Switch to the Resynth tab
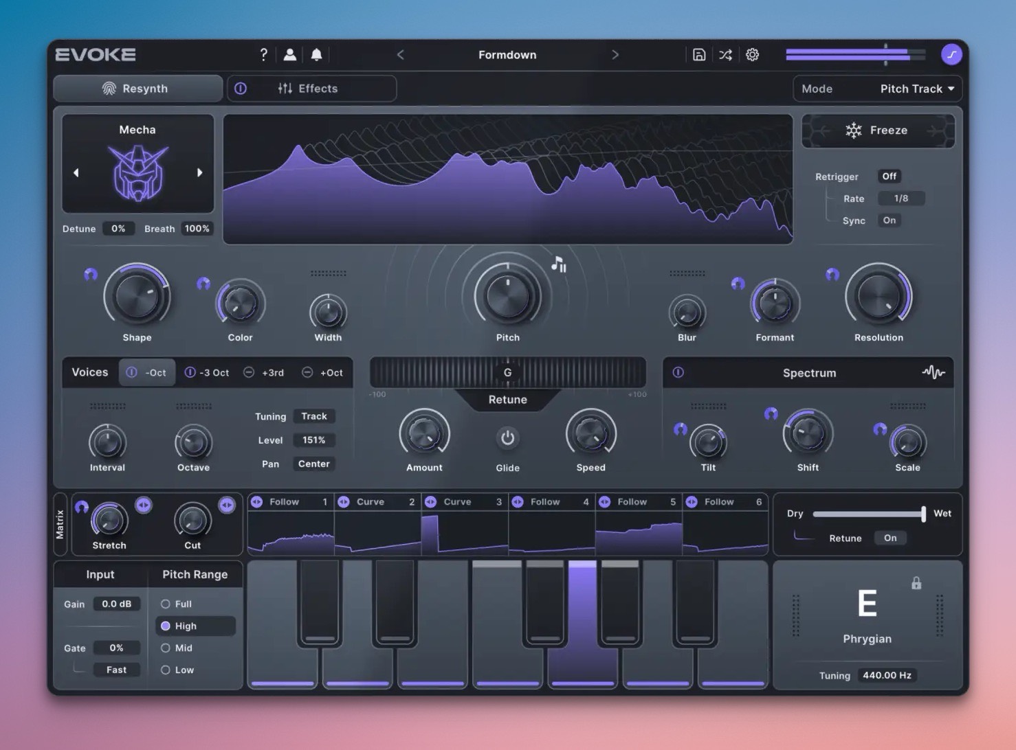 137,89
